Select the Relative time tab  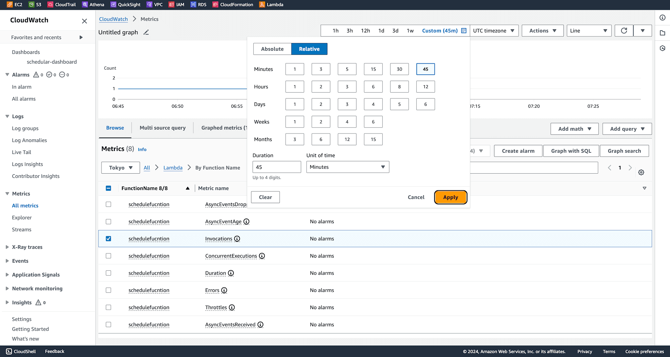[309, 49]
